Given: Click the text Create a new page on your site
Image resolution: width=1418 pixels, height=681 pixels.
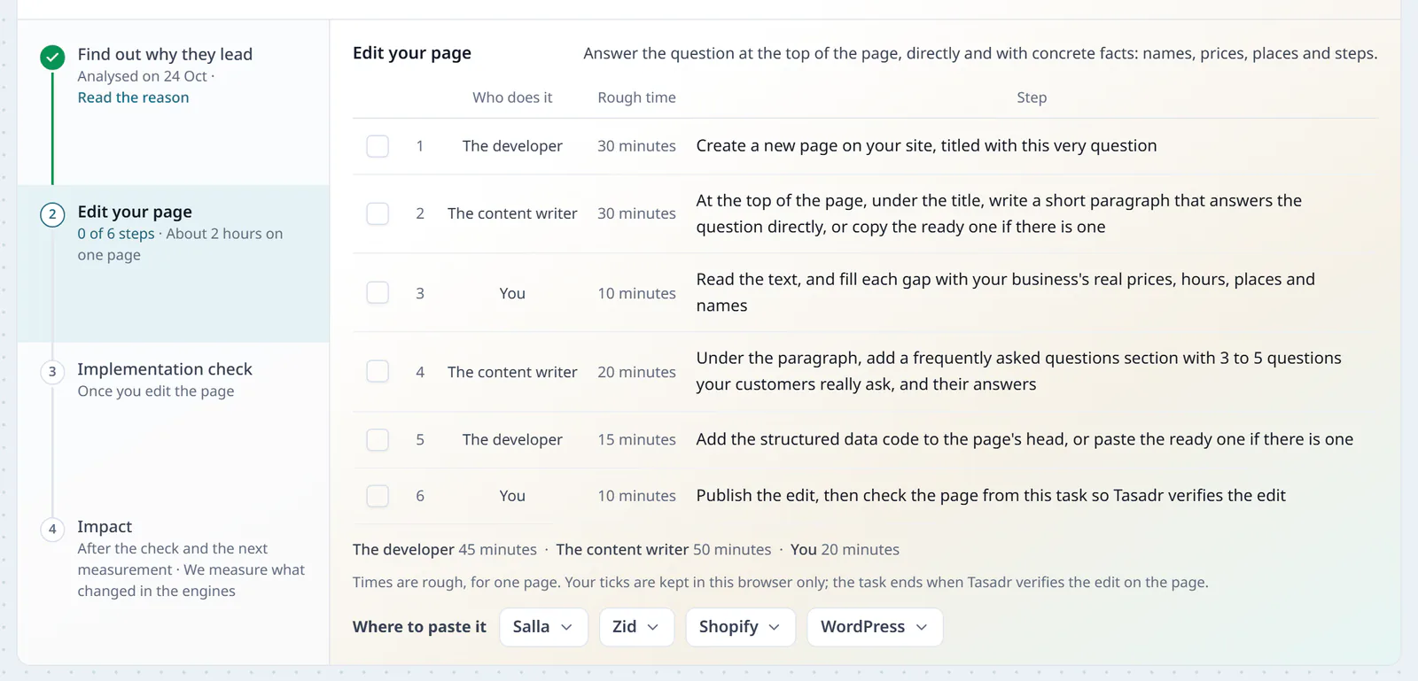Looking at the screenshot, I should click(926, 146).
